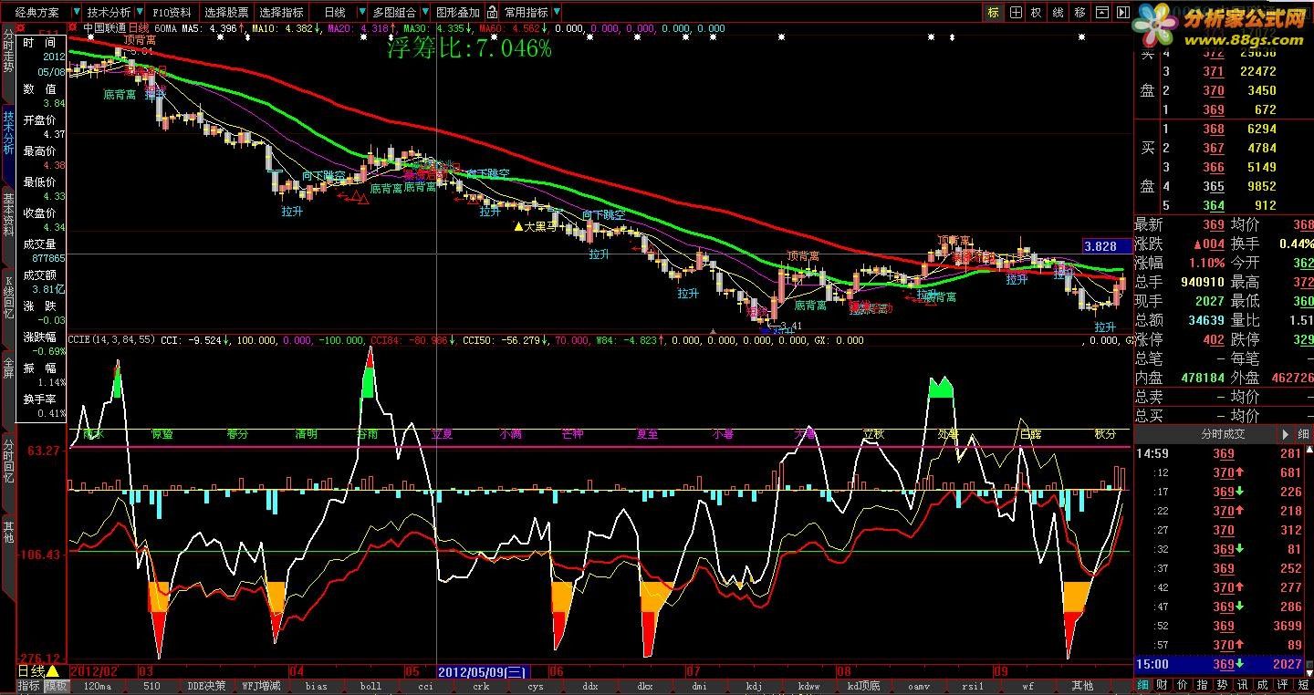The height and width of the screenshot is (695, 1314).
Task: Select the kd顶底 indicator tab
Action: 864,686
